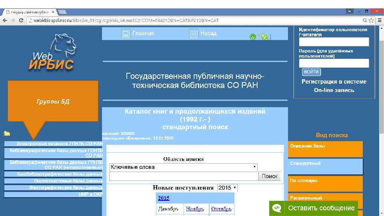Click the Главная navigation link
Image resolution: width=384 pixels, height=216 pixels.
point(143,33)
